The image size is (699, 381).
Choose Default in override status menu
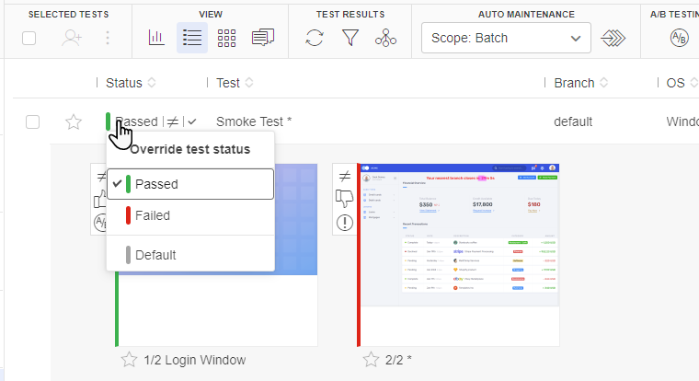tap(155, 255)
